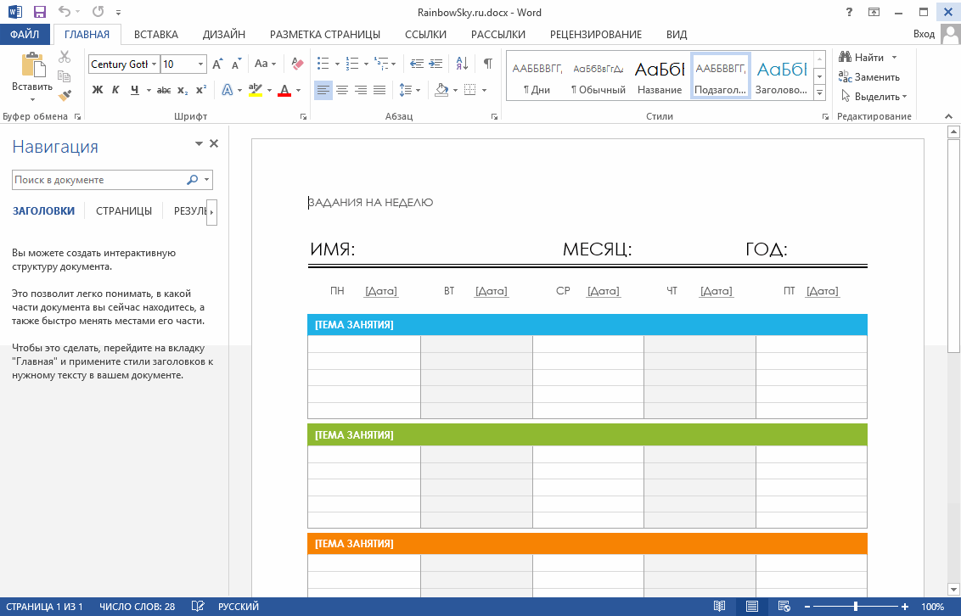Click the Поиск в документе search field

pyautogui.click(x=98, y=180)
